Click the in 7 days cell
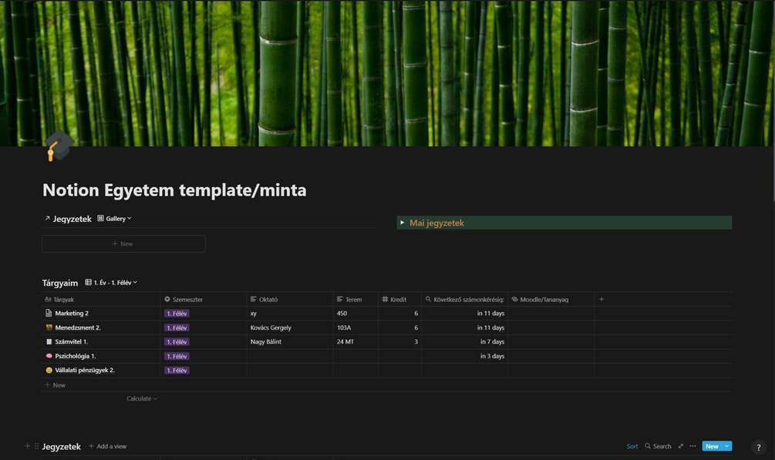Screen dimensions: 775x460 (464, 341)
